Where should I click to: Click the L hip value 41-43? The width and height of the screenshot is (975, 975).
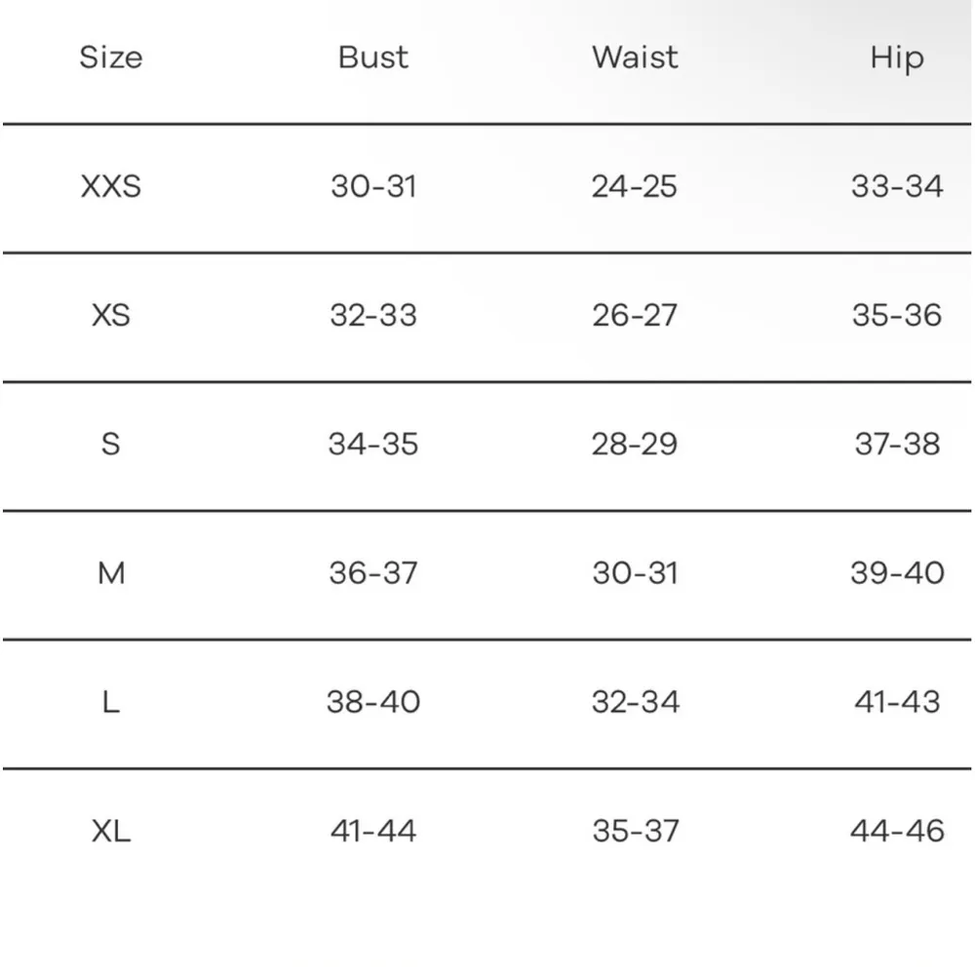[x=897, y=702]
